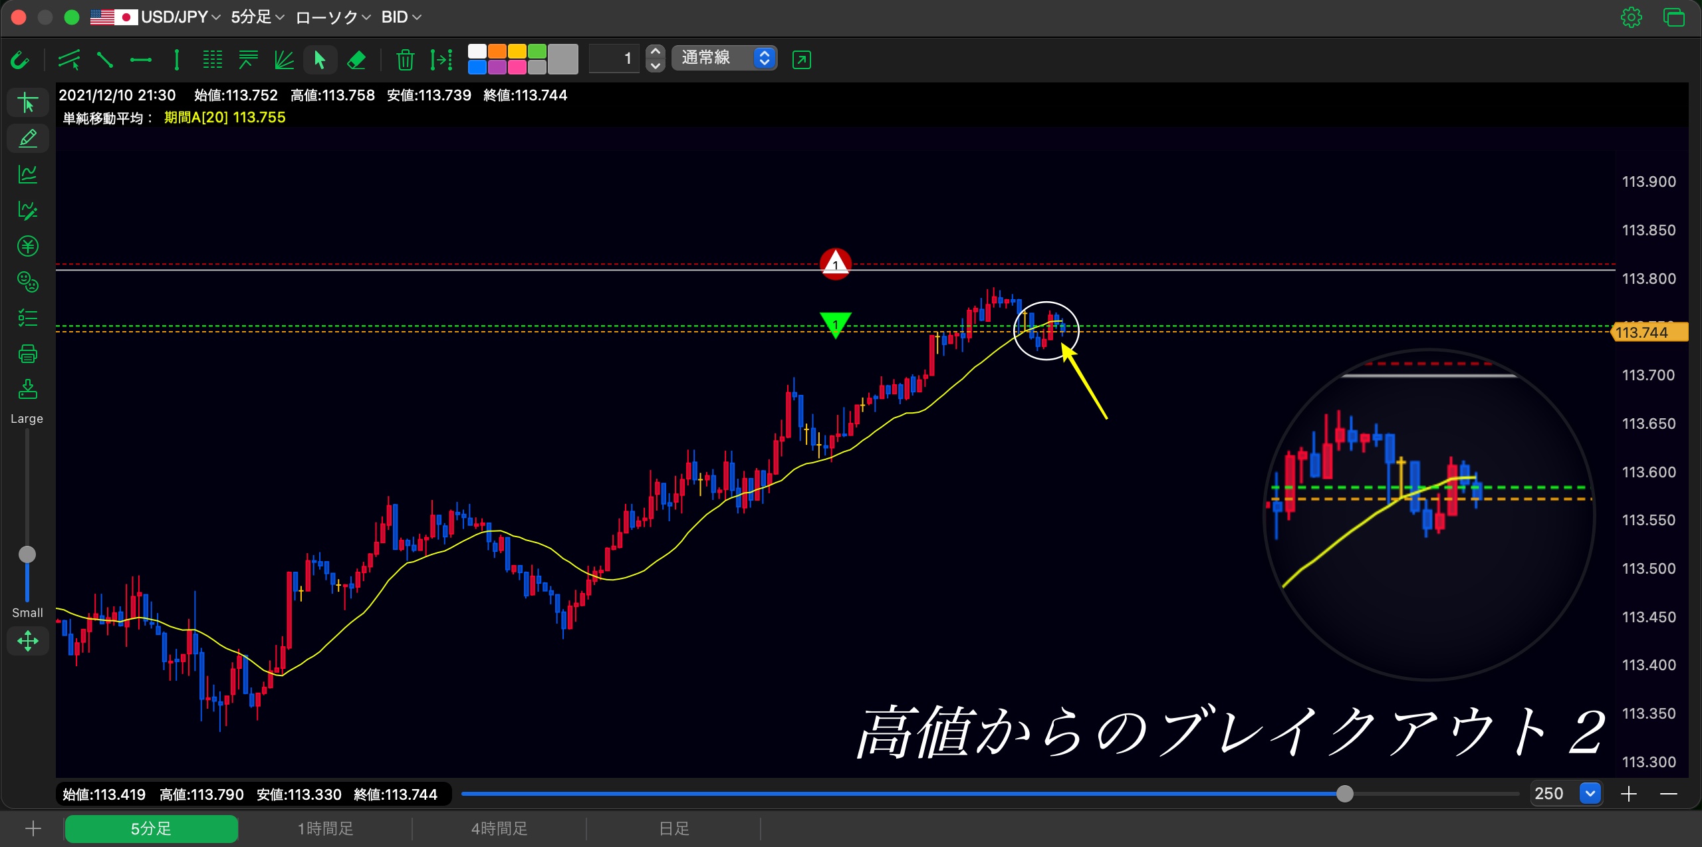Image resolution: width=1702 pixels, height=847 pixels.
Task: Toggle the pencil drawing mode in sidebar
Action: pyautogui.click(x=27, y=138)
